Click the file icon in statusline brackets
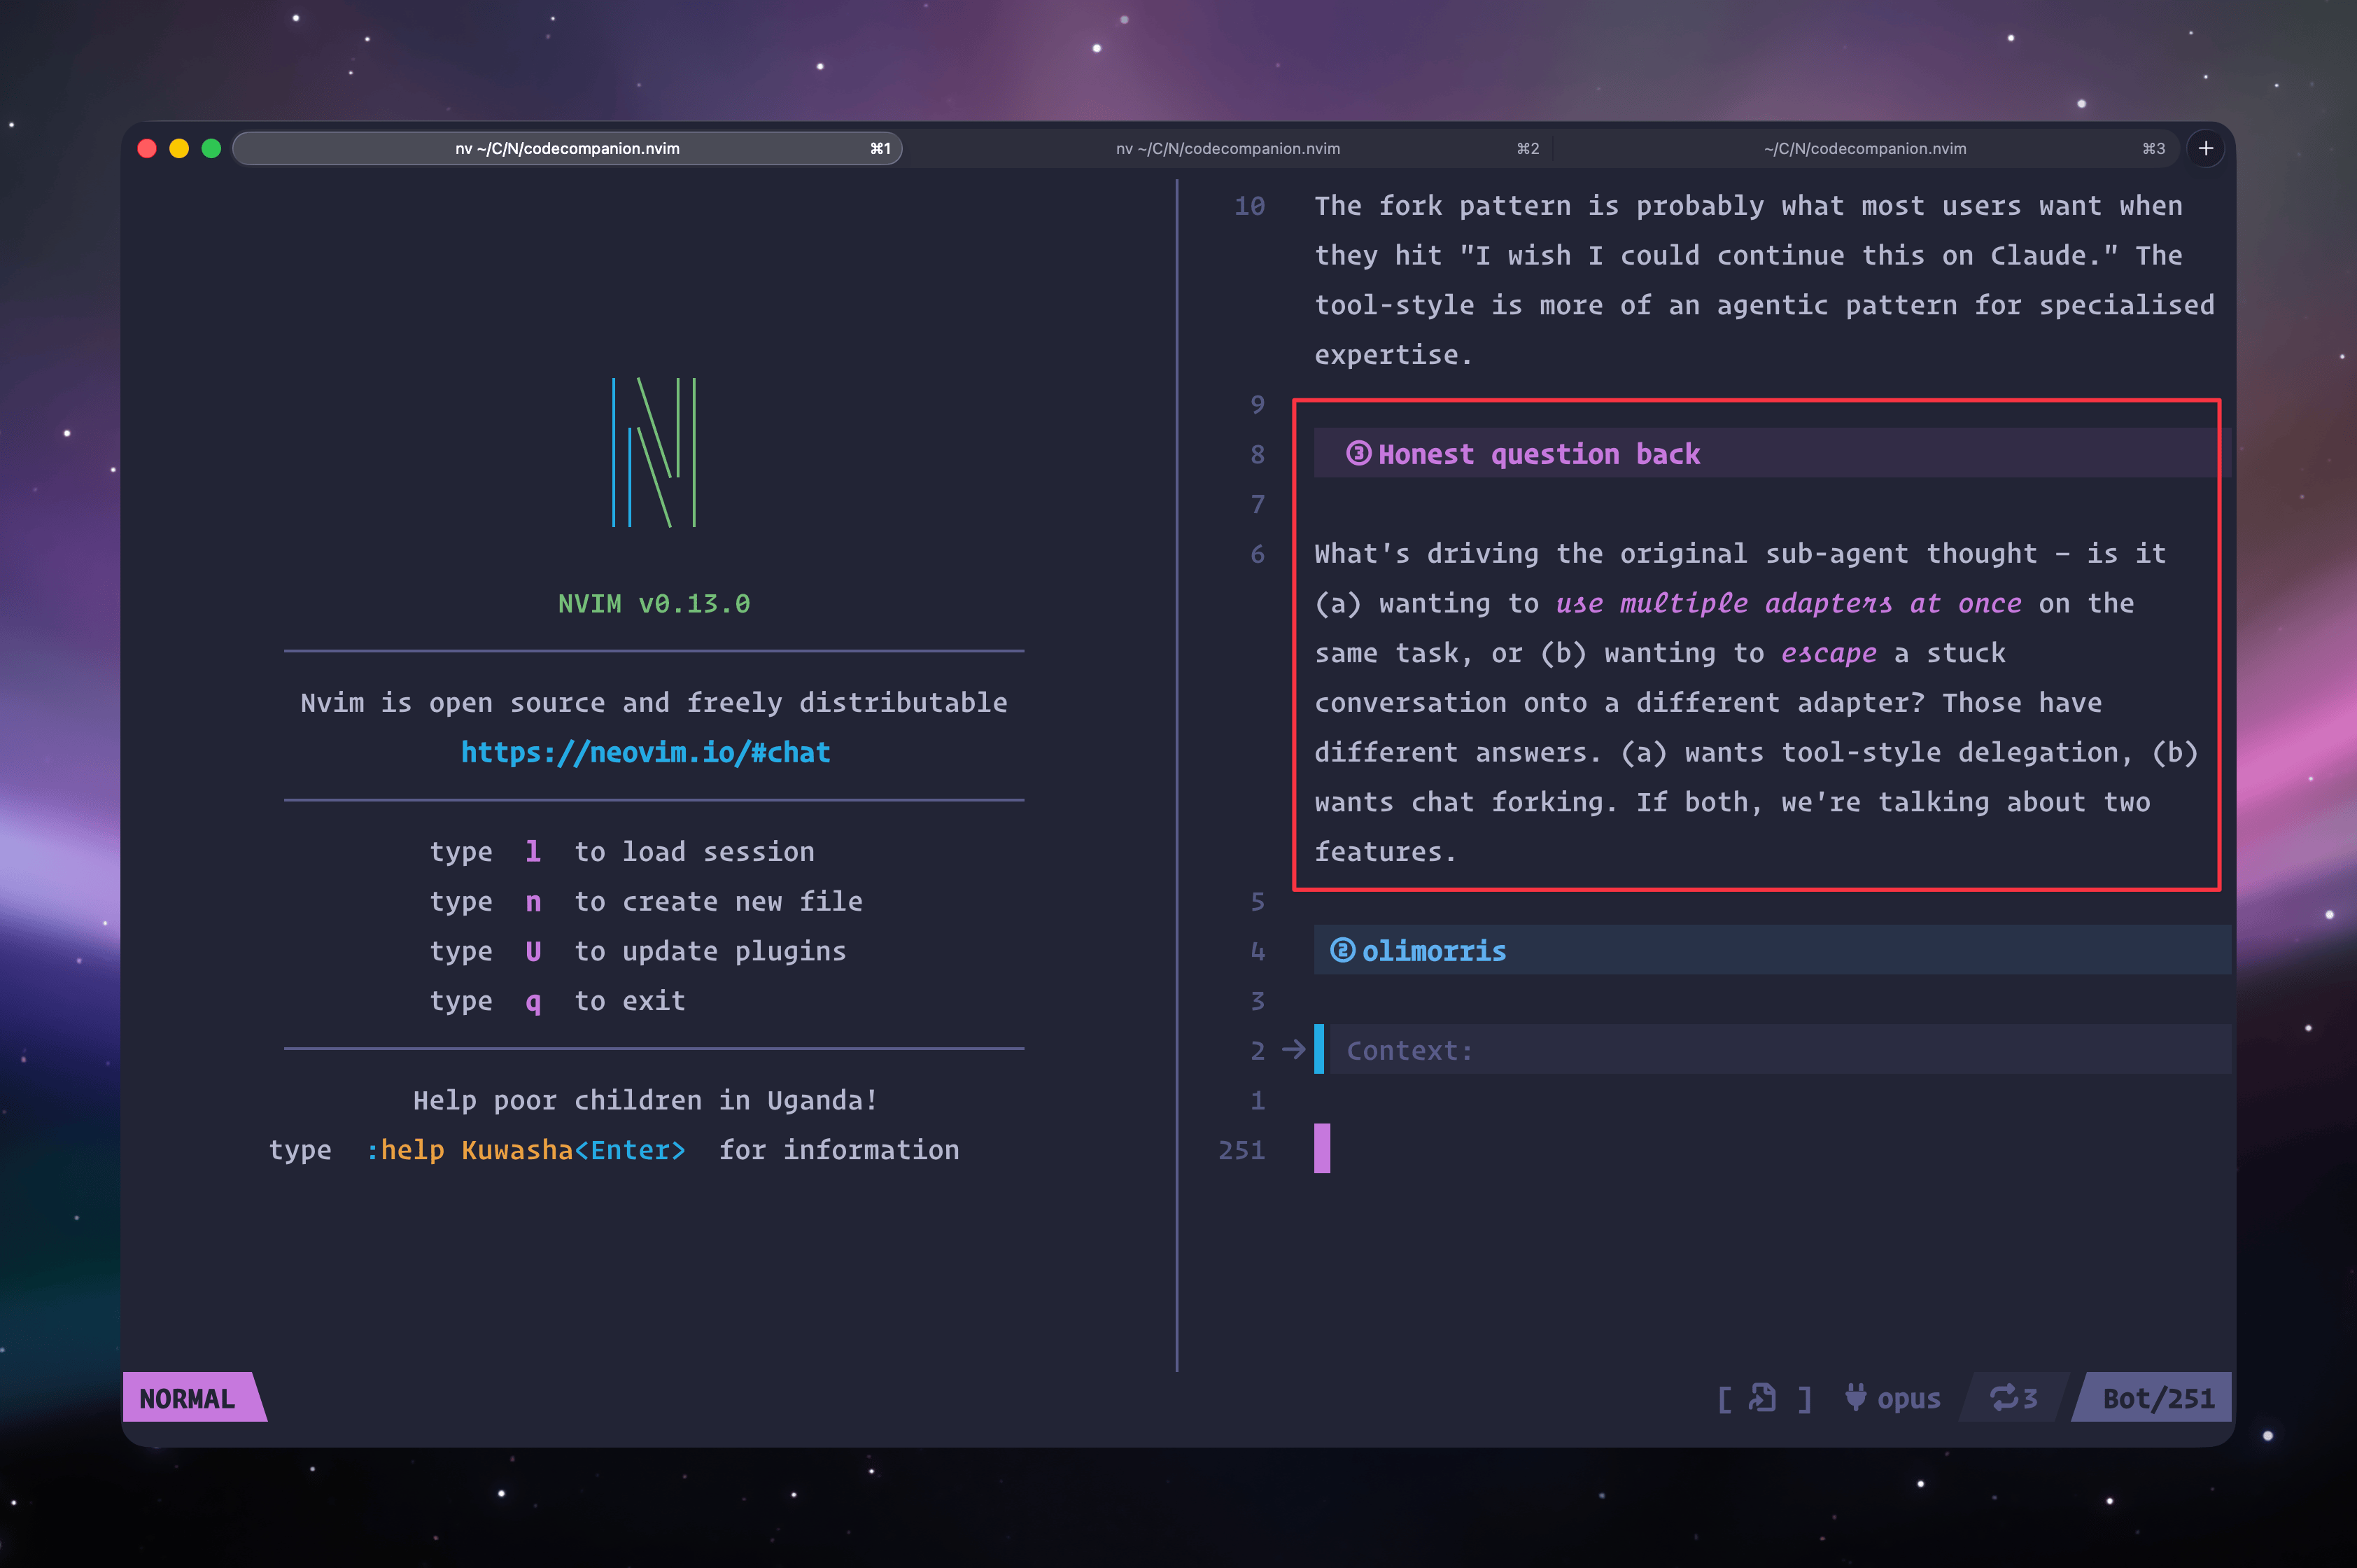This screenshot has height=1568, width=2357. pyautogui.click(x=1762, y=1398)
